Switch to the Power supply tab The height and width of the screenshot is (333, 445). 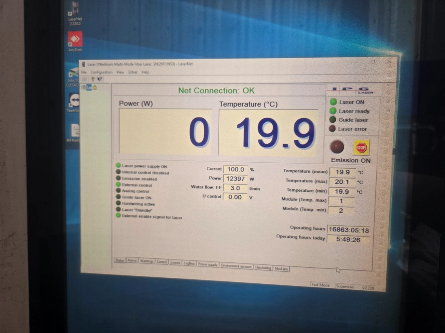point(208,264)
